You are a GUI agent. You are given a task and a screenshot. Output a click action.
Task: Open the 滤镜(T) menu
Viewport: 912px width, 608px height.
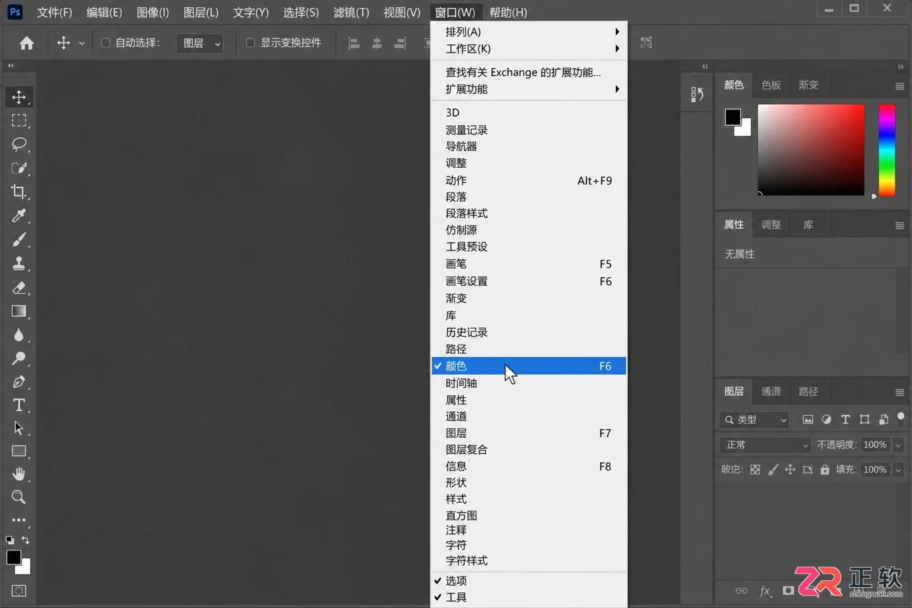pyautogui.click(x=351, y=13)
